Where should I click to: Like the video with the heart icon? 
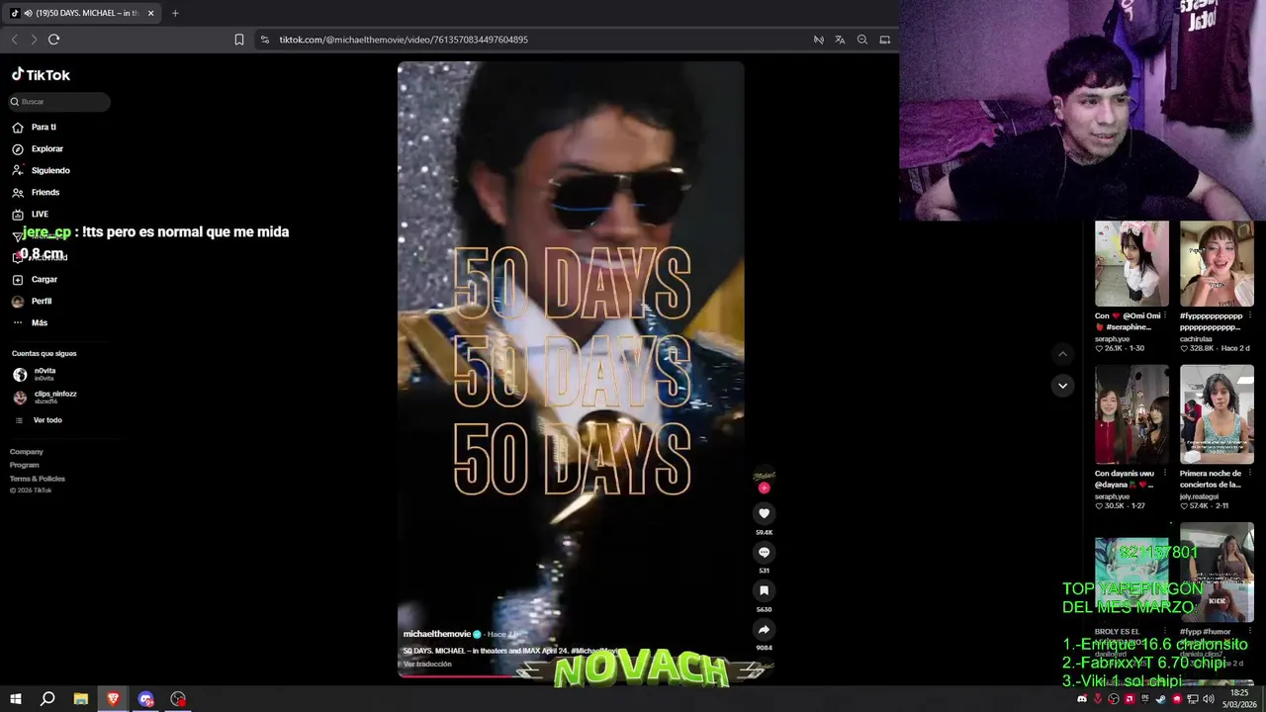(x=764, y=513)
